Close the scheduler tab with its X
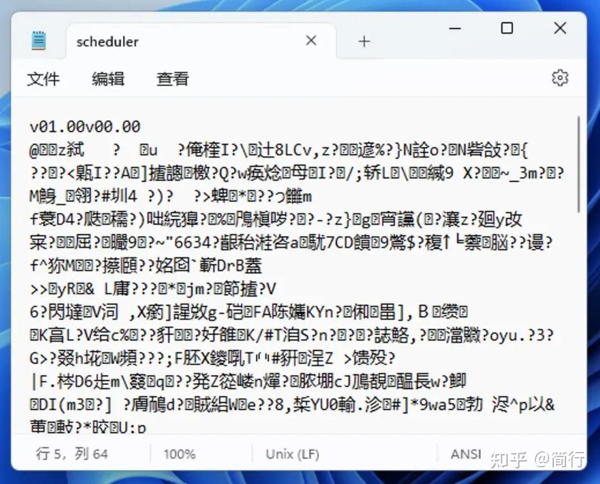This screenshot has height=484, width=600. [311, 40]
